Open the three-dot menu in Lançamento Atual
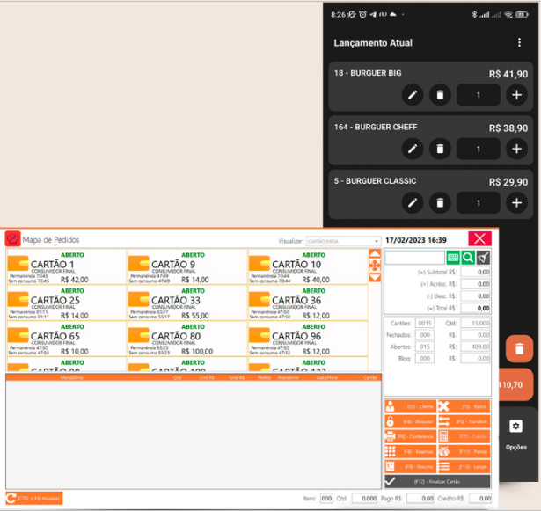This screenshot has height=511, width=541. click(519, 43)
